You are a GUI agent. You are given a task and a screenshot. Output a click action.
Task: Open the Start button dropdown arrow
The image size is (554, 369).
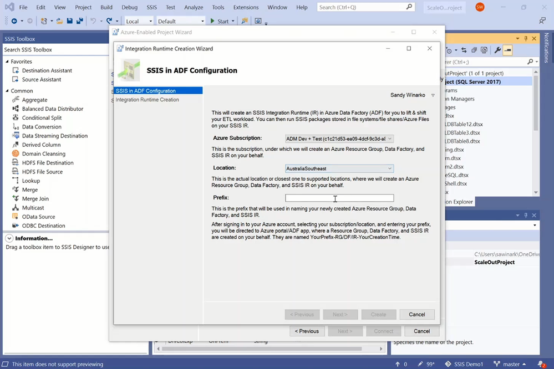coord(233,21)
